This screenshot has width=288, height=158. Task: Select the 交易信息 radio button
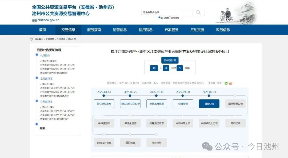[x=170, y=17]
